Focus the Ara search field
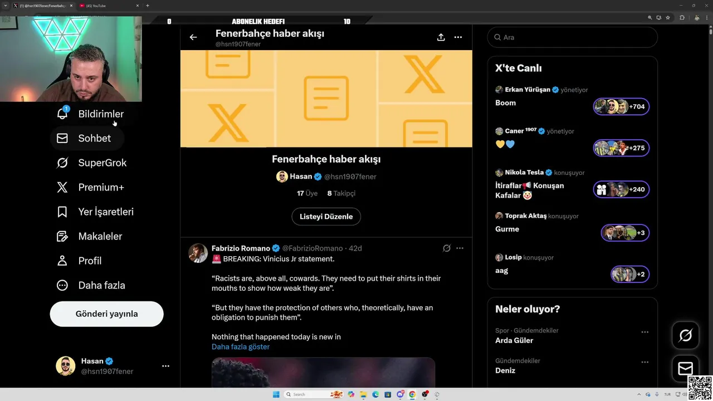 pyautogui.click(x=572, y=37)
